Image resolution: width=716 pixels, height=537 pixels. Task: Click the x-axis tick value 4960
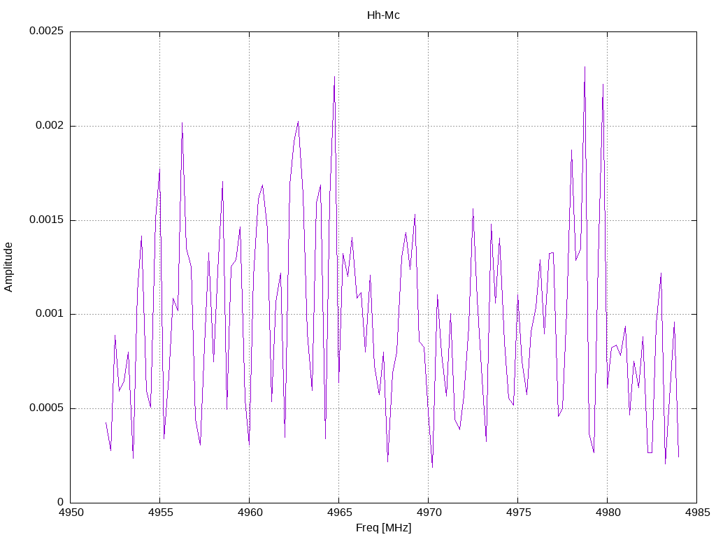tap(250, 513)
